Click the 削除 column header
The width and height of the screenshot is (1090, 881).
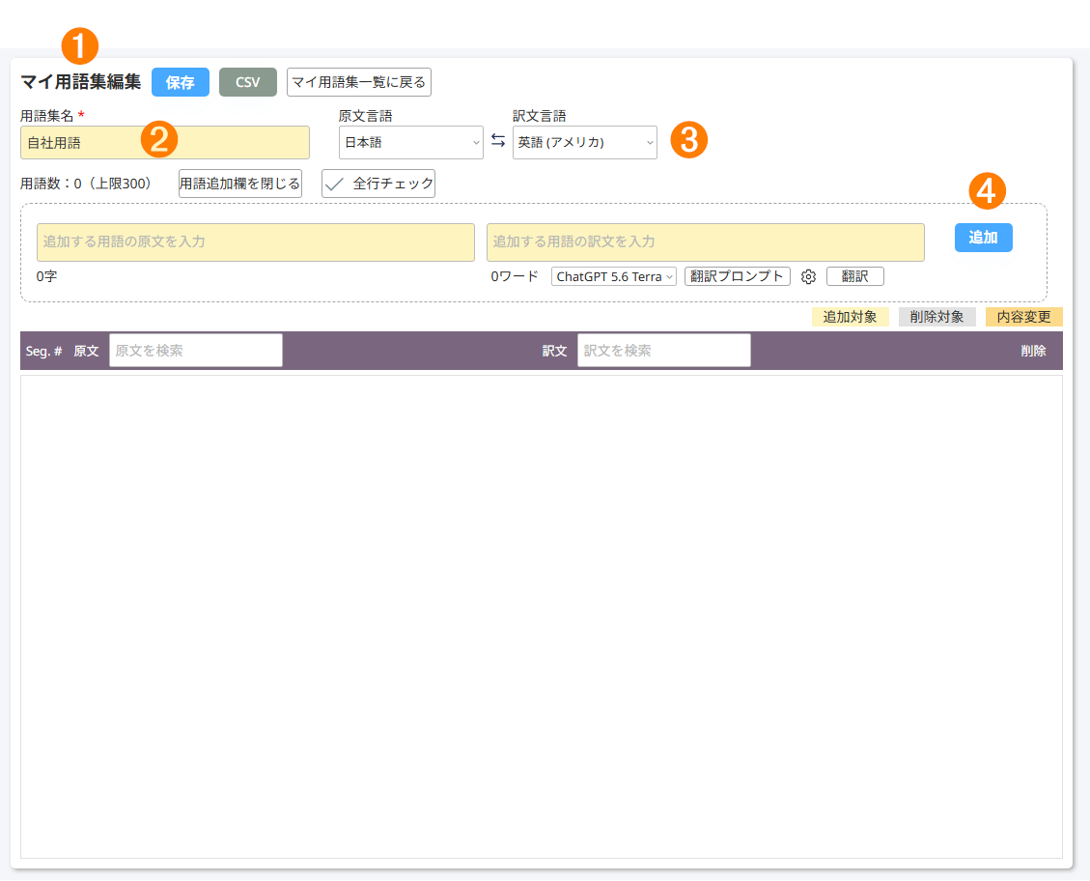(1033, 352)
